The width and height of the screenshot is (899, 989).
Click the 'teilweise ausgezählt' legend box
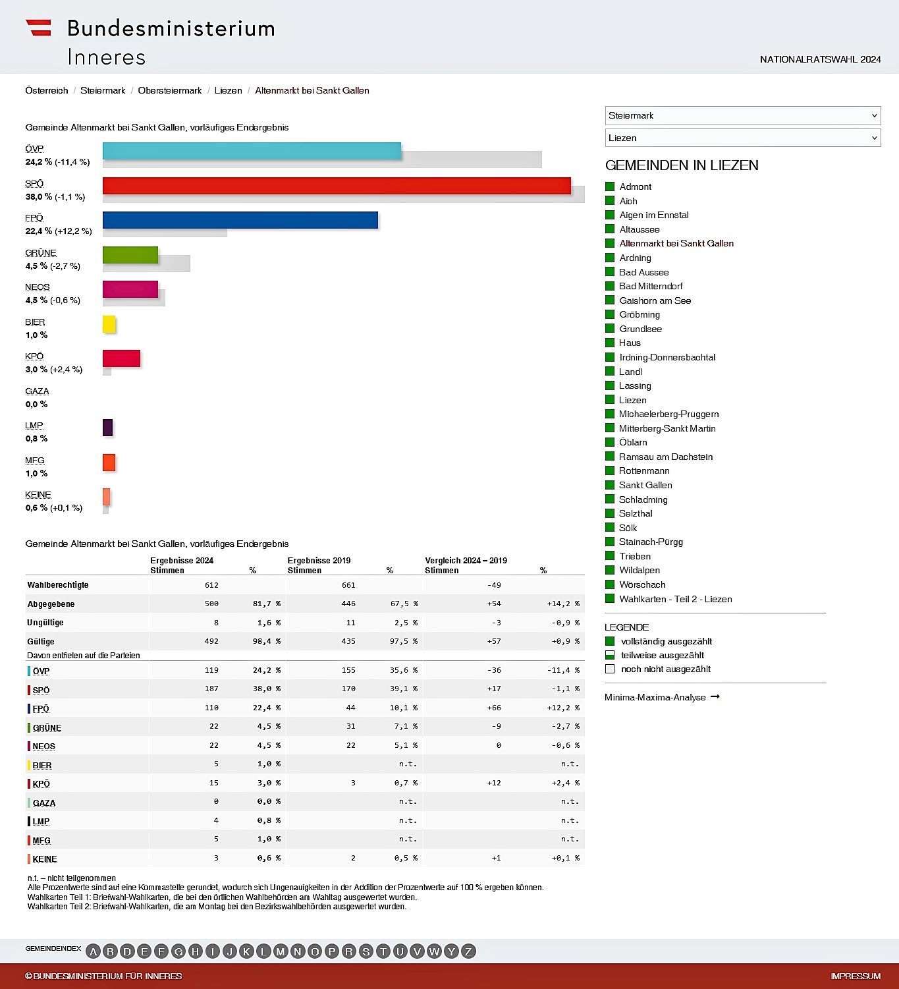tap(610, 655)
